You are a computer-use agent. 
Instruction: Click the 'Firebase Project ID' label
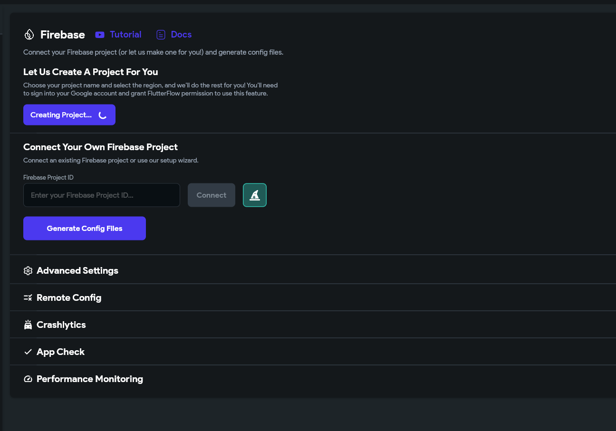[x=48, y=178]
